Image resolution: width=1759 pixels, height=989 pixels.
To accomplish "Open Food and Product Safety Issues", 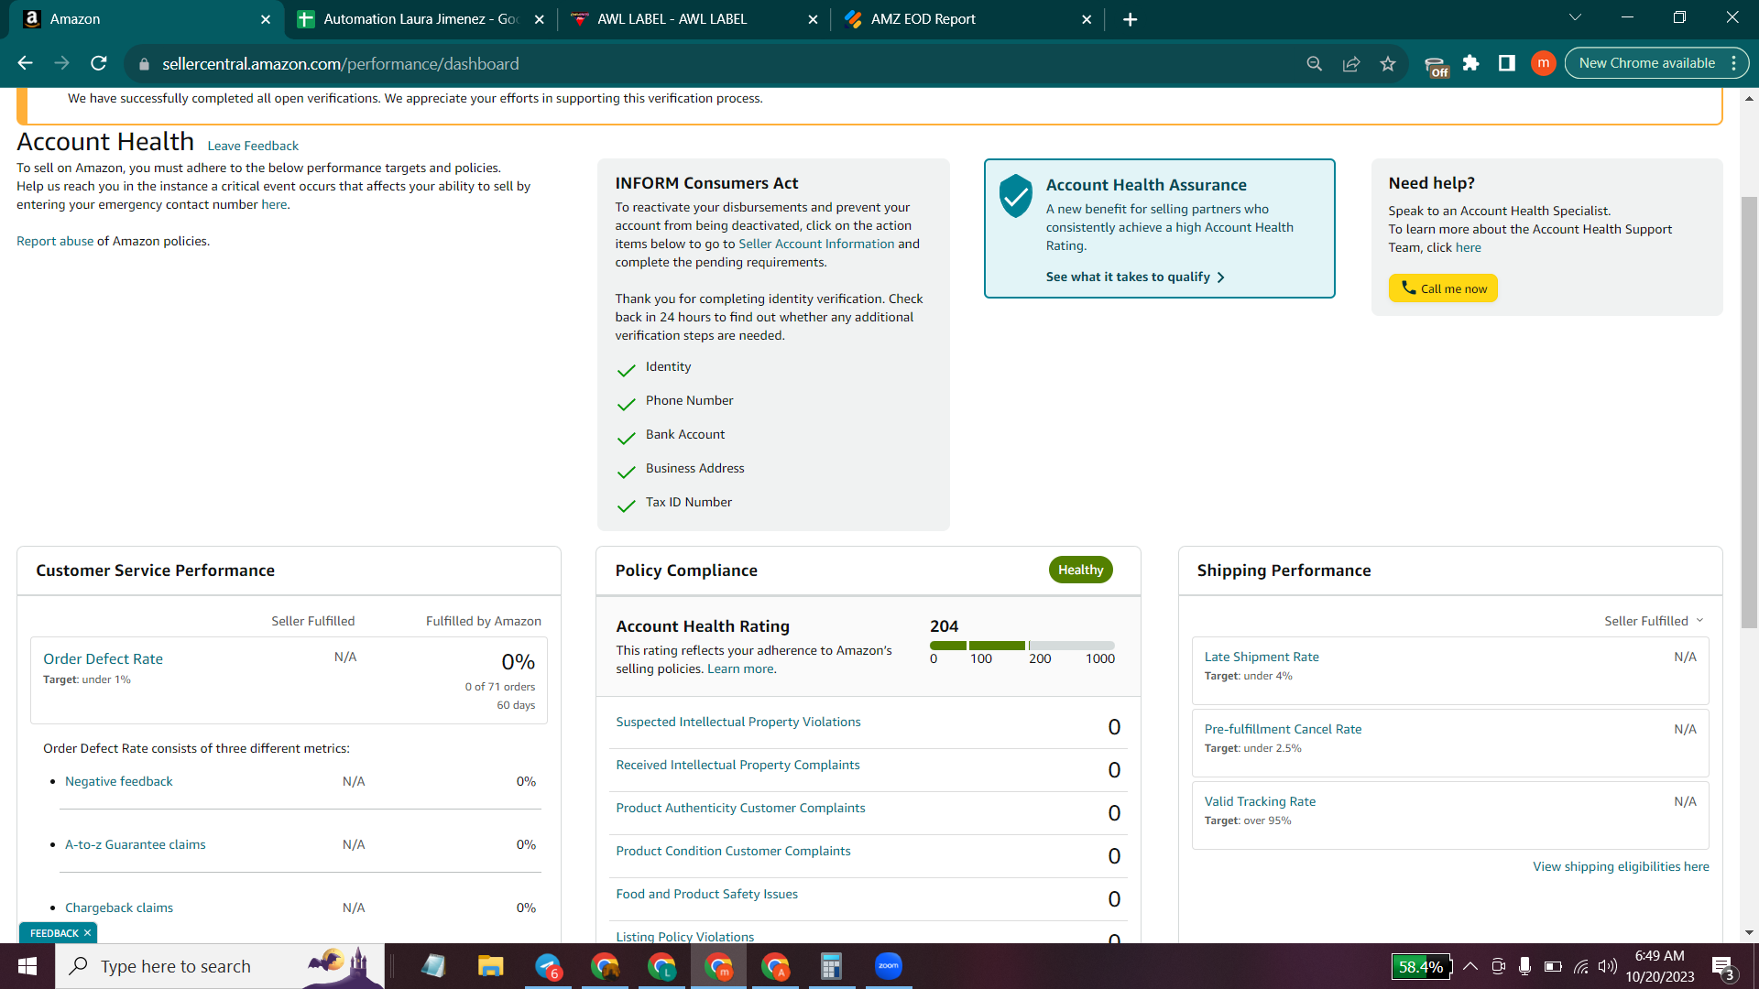I will click(706, 894).
